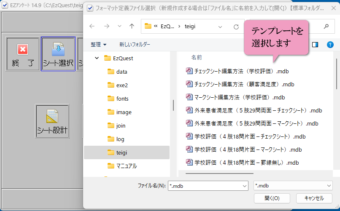Viewport: 340px width, 211px height.
Task: Click icon of マークシート編集方法 .mdb file
Action: point(189,97)
